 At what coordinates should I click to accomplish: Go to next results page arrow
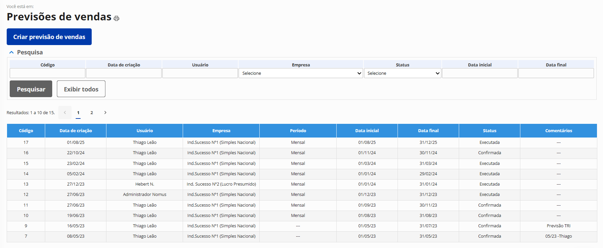click(x=105, y=112)
